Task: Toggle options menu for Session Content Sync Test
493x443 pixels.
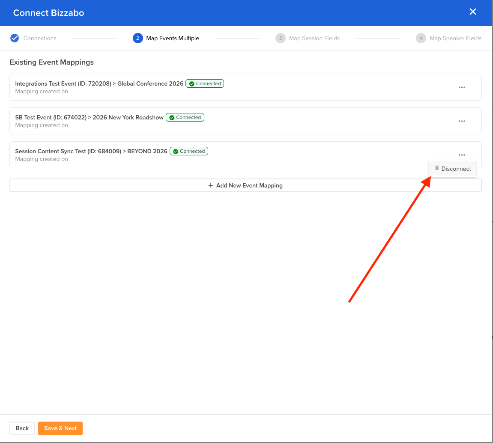Action: pos(462,155)
